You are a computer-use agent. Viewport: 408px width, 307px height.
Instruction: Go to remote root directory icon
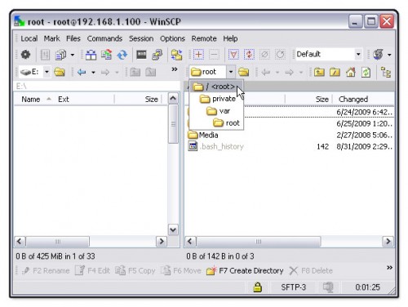tap(335, 72)
